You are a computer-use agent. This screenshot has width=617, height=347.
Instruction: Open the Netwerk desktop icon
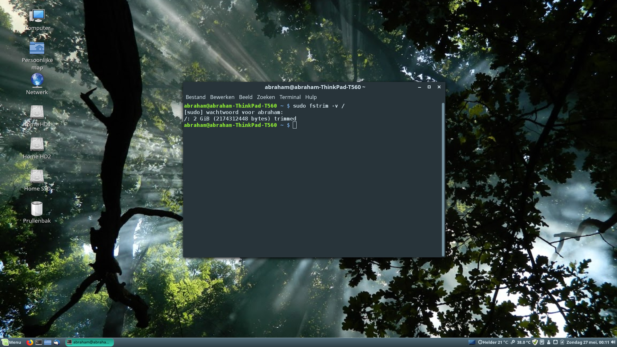(37, 84)
